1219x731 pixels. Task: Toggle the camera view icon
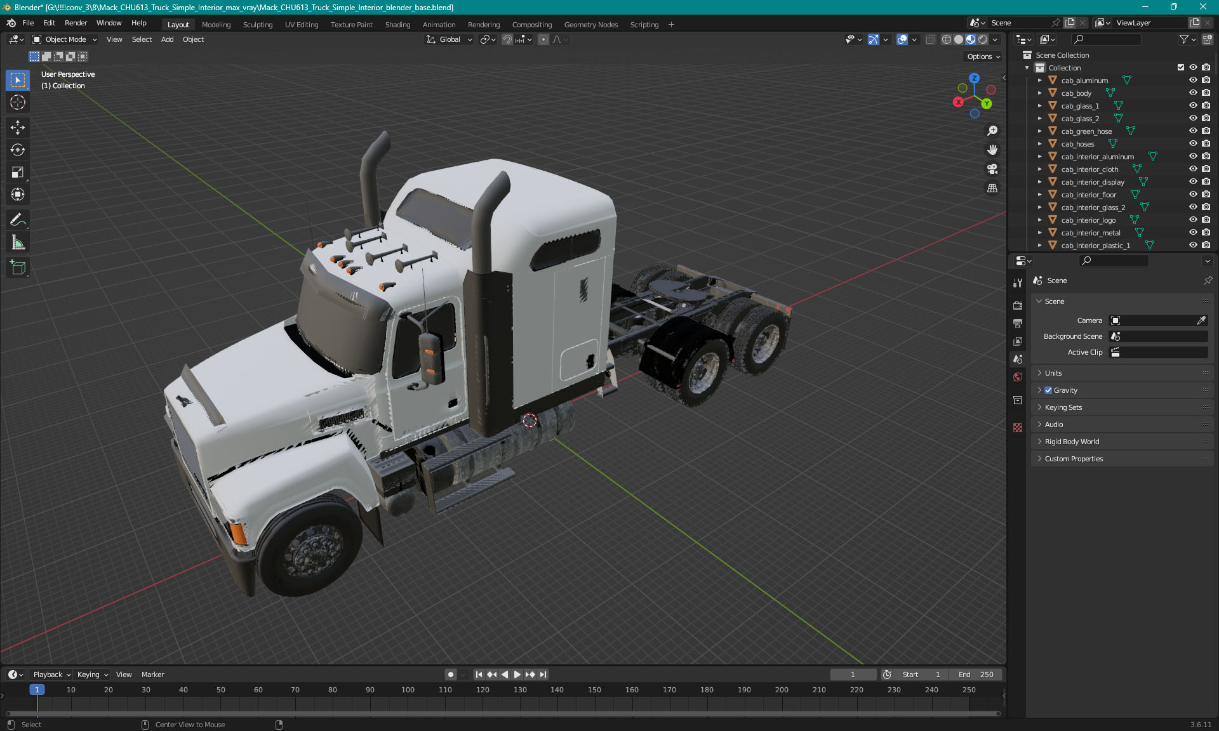click(992, 169)
